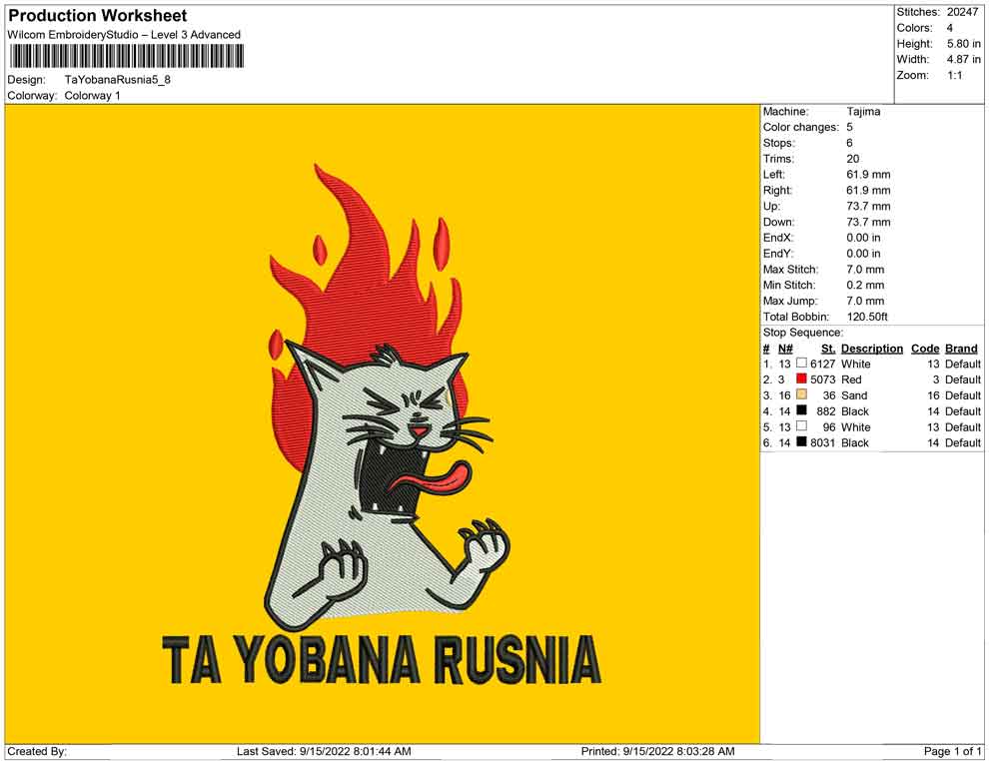Click the embroidered cat design preview
The height and width of the screenshot is (761, 989).
(x=386, y=397)
